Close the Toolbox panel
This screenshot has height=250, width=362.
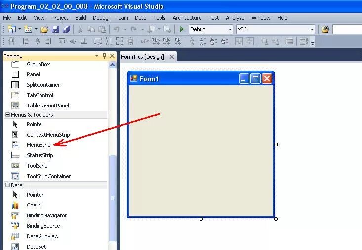click(112, 56)
